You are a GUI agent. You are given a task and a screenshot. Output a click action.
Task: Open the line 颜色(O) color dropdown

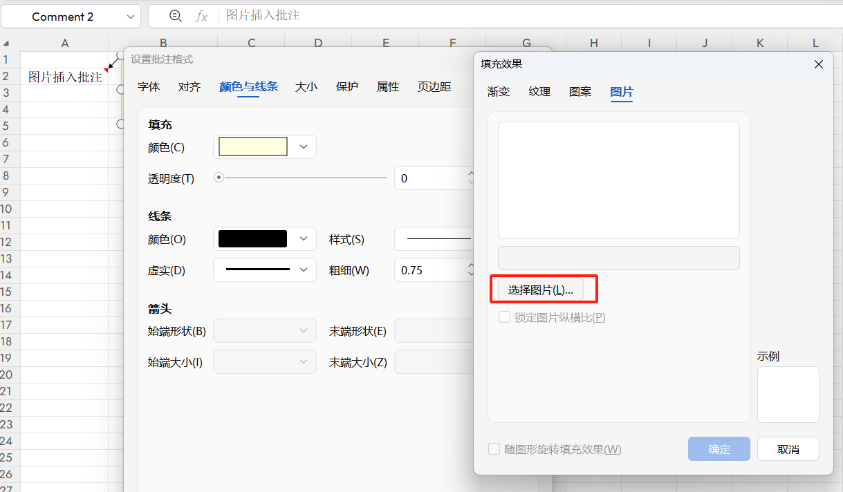click(x=303, y=238)
